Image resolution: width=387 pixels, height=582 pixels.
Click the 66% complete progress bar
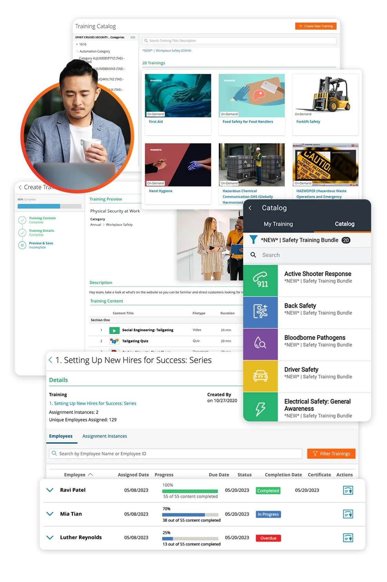49,206
